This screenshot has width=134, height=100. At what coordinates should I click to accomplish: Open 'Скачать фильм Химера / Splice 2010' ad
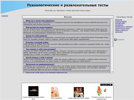(33, 98)
